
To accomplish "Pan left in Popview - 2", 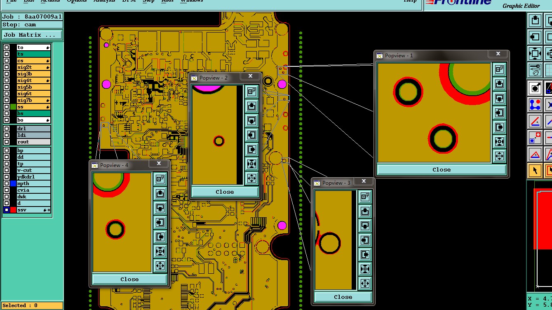I will (x=251, y=135).
